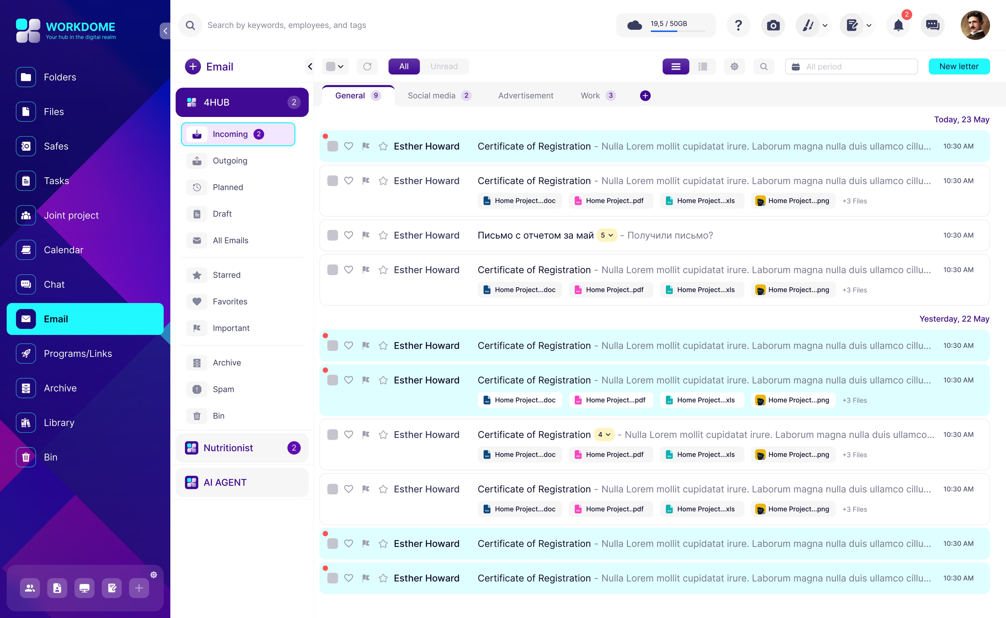Click the New letter button

coord(959,66)
